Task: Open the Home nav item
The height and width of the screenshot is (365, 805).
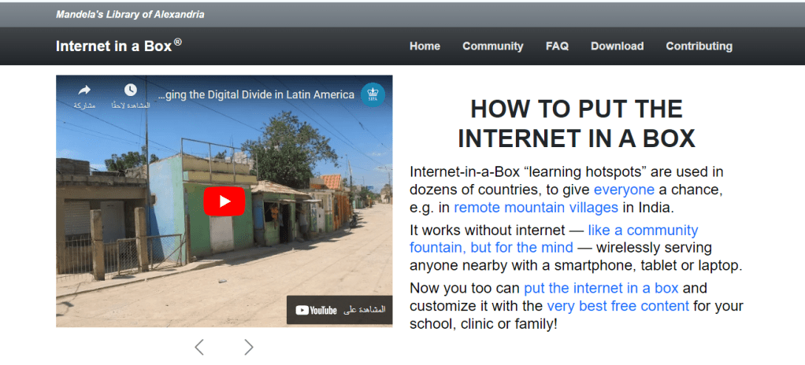Action: [425, 46]
